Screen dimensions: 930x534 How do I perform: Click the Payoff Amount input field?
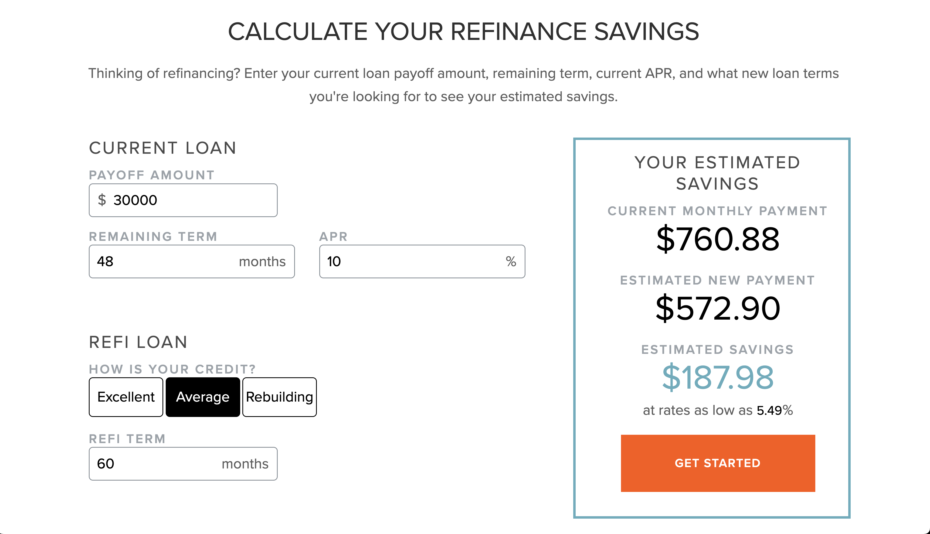(191, 200)
